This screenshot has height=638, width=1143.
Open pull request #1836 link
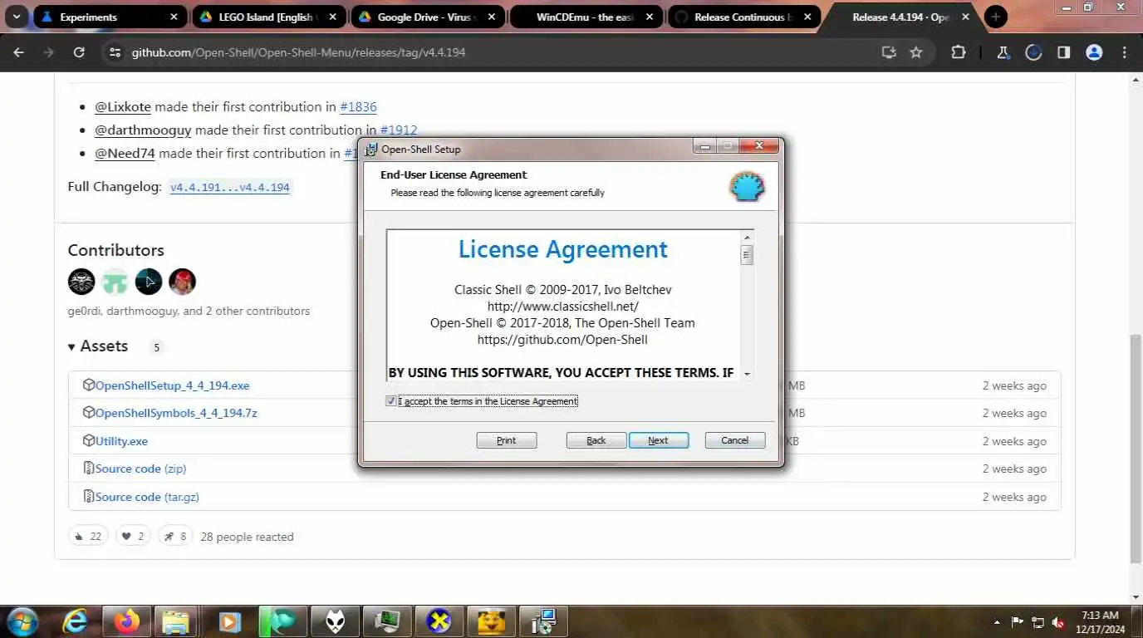click(x=358, y=106)
